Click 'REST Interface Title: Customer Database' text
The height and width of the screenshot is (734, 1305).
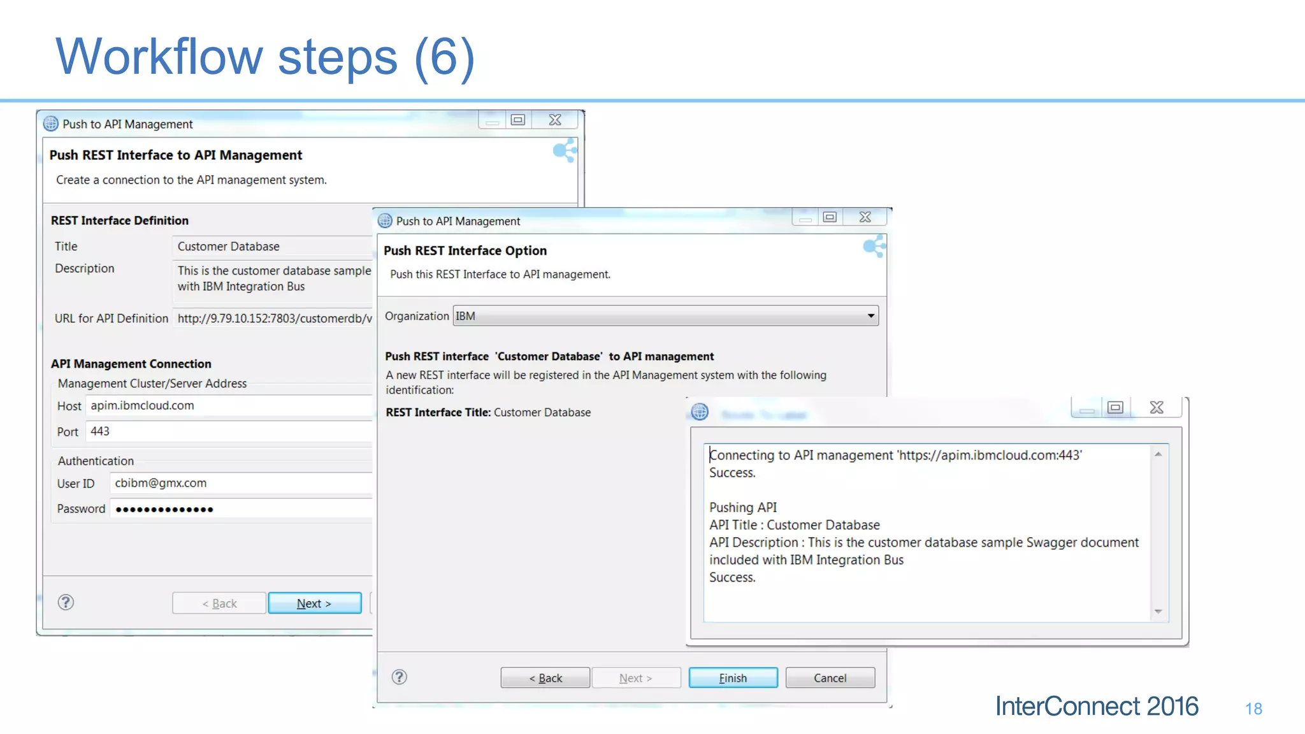pyautogui.click(x=488, y=412)
